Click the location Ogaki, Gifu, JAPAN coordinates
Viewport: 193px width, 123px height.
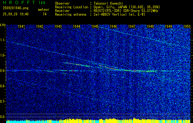[x=127, y=7]
